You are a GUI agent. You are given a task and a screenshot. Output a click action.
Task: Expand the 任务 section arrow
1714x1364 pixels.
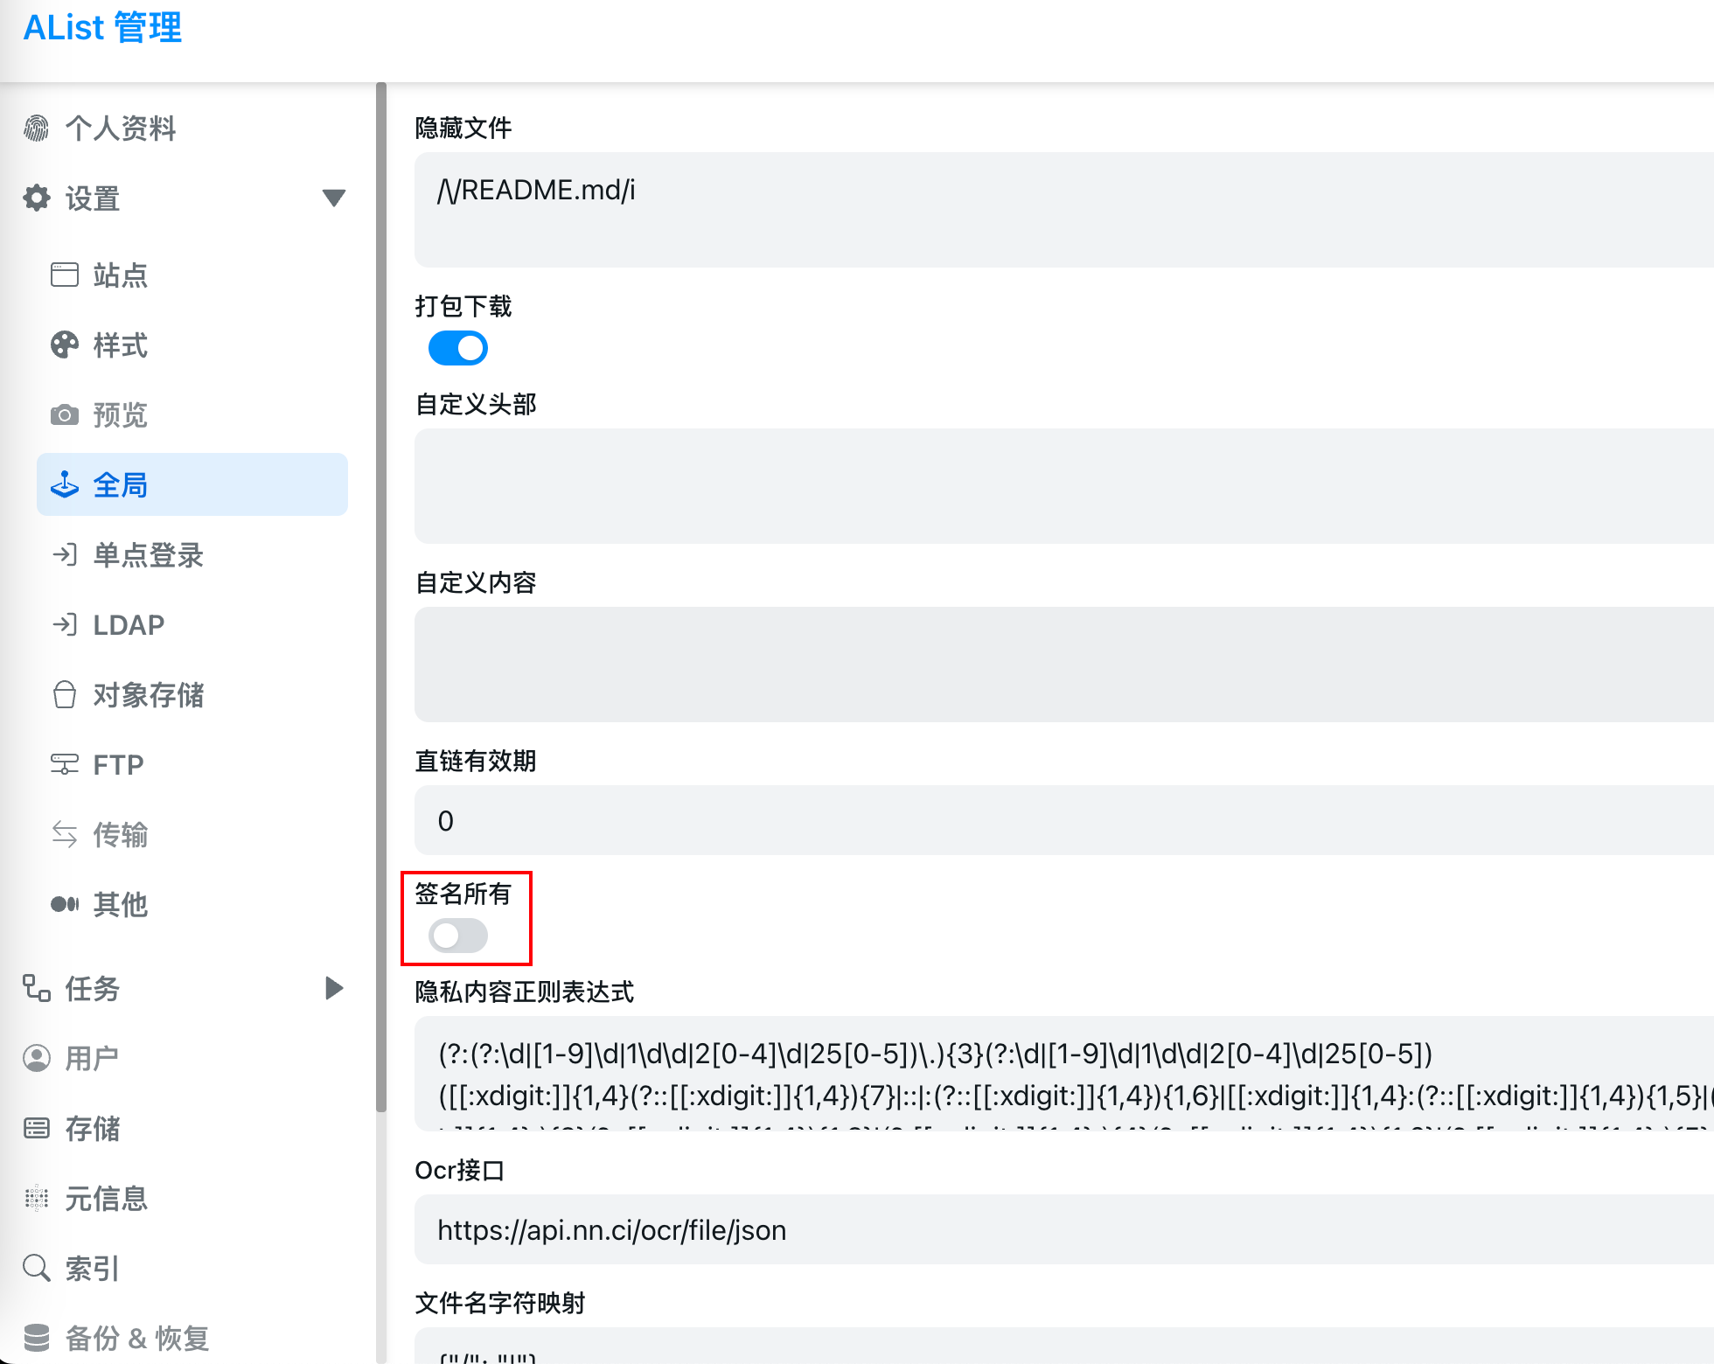tap(334, 989)
